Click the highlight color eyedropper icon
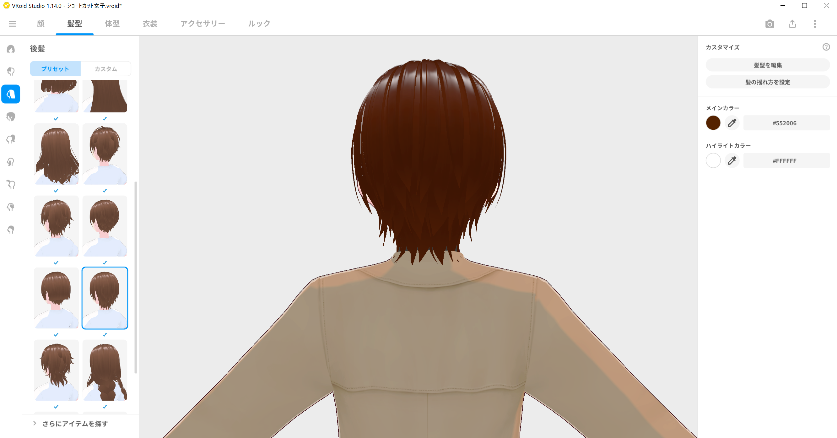This screenshot has height=438, width=837. click(732, 160)
